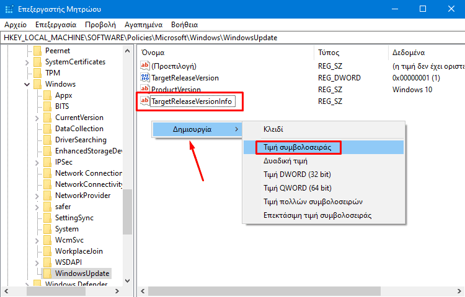Image resolution: width=465 pixels, height=297 pixels.
Task: Sort by the Όνομα column header
Action: (226, 53)
